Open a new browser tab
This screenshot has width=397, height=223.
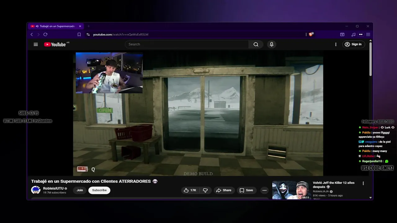coord(88,26)
